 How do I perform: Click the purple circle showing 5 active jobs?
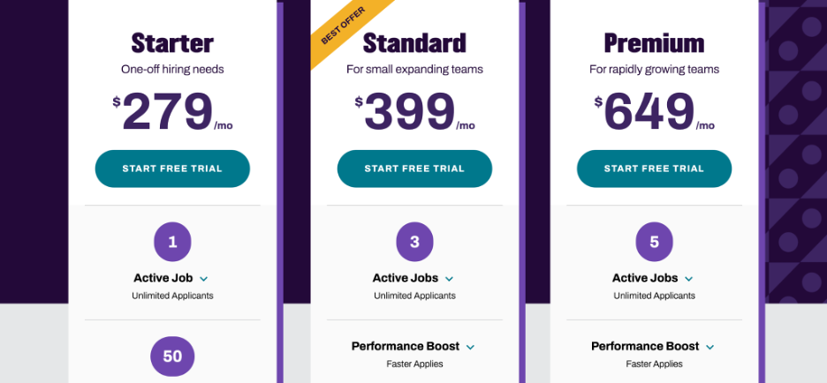point(654,241)
